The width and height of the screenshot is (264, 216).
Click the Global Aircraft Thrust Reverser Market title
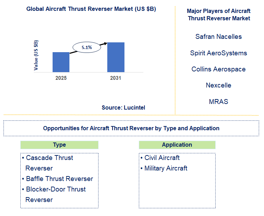[91, 9]
